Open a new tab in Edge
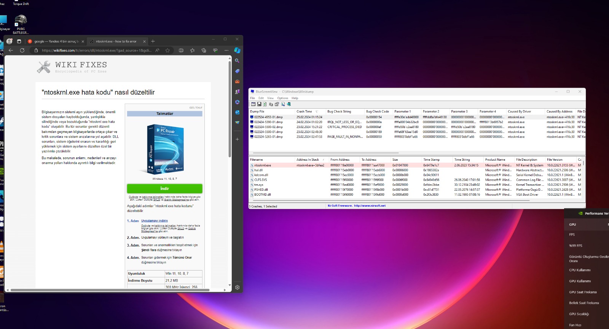609x329 pixels. tap(153, 41)
